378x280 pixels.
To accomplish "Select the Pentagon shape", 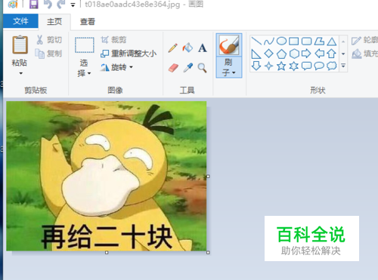I will pos(281,54).
